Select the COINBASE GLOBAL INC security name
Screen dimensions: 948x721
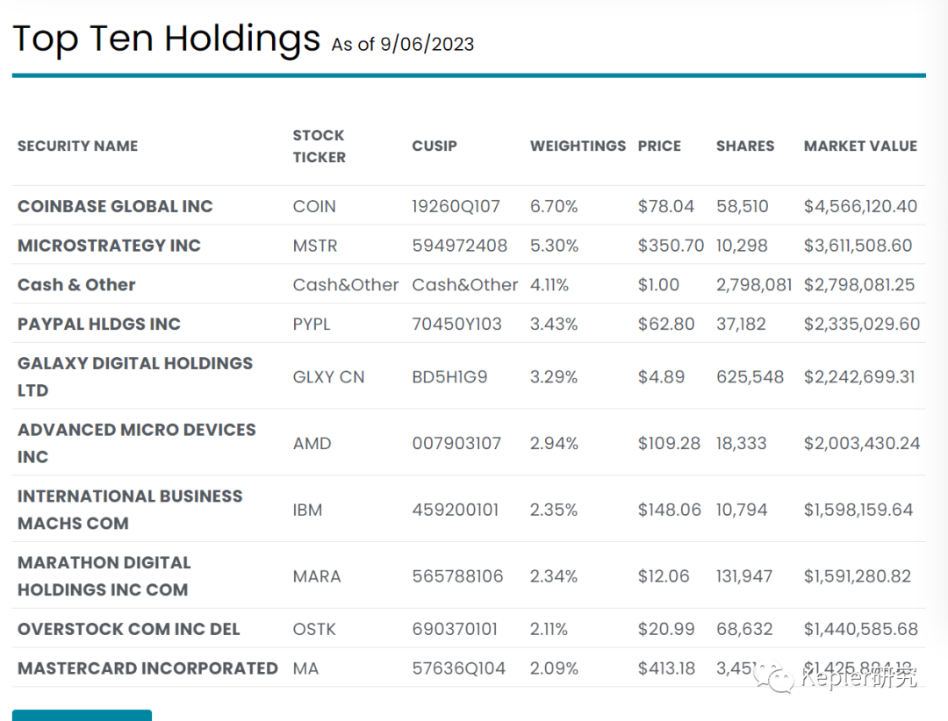tap(115, 207)
